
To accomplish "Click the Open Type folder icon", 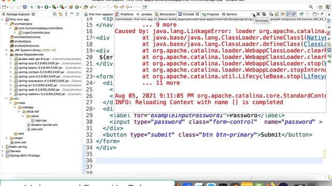I will 86,7.
